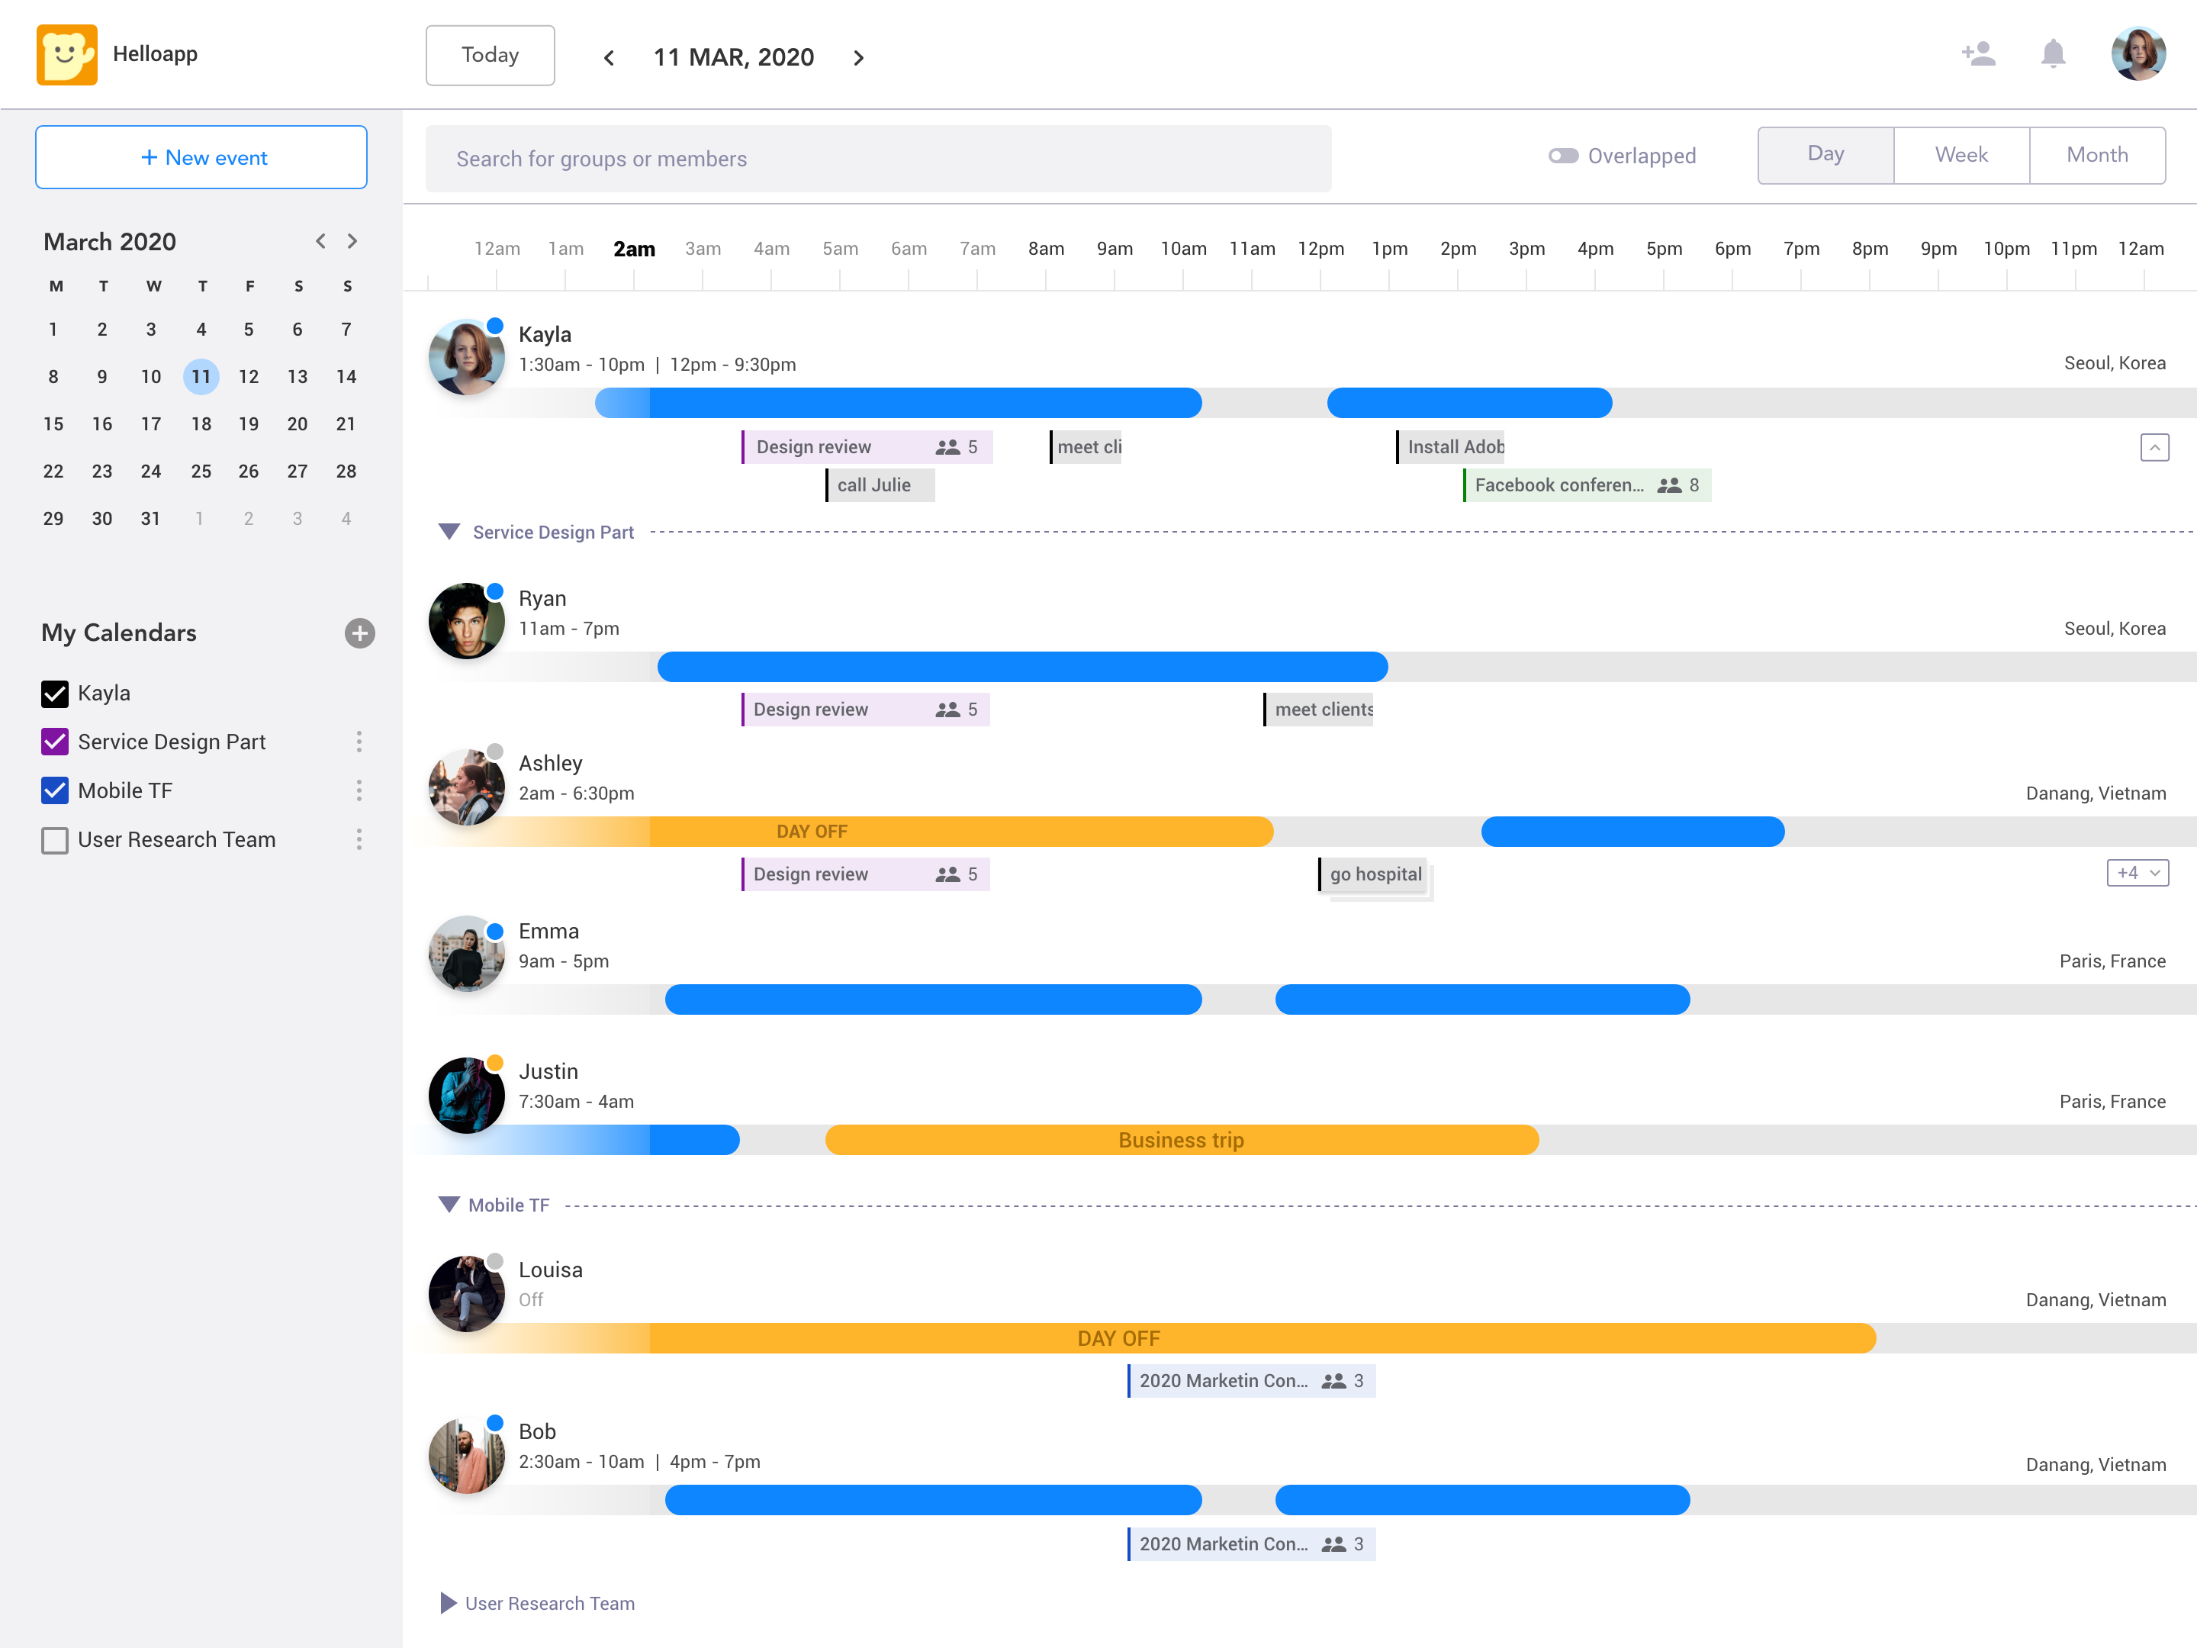Screen dimensions: 2197x1648
Task: Go to previous day arrow beside date
Action: (609, 59)
